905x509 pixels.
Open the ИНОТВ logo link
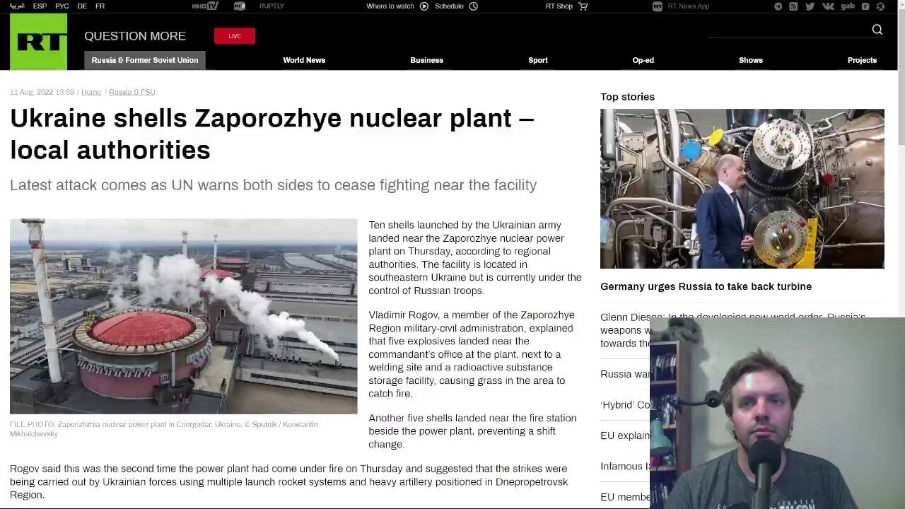[x=205, y=6]
